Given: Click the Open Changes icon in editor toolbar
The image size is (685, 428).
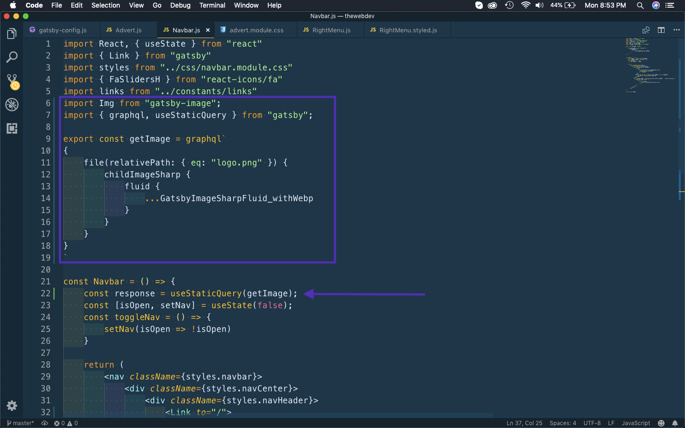Looking at the screenshot, I should click(646, 30).
